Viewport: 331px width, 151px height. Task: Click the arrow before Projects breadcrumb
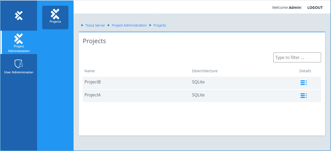150,25
